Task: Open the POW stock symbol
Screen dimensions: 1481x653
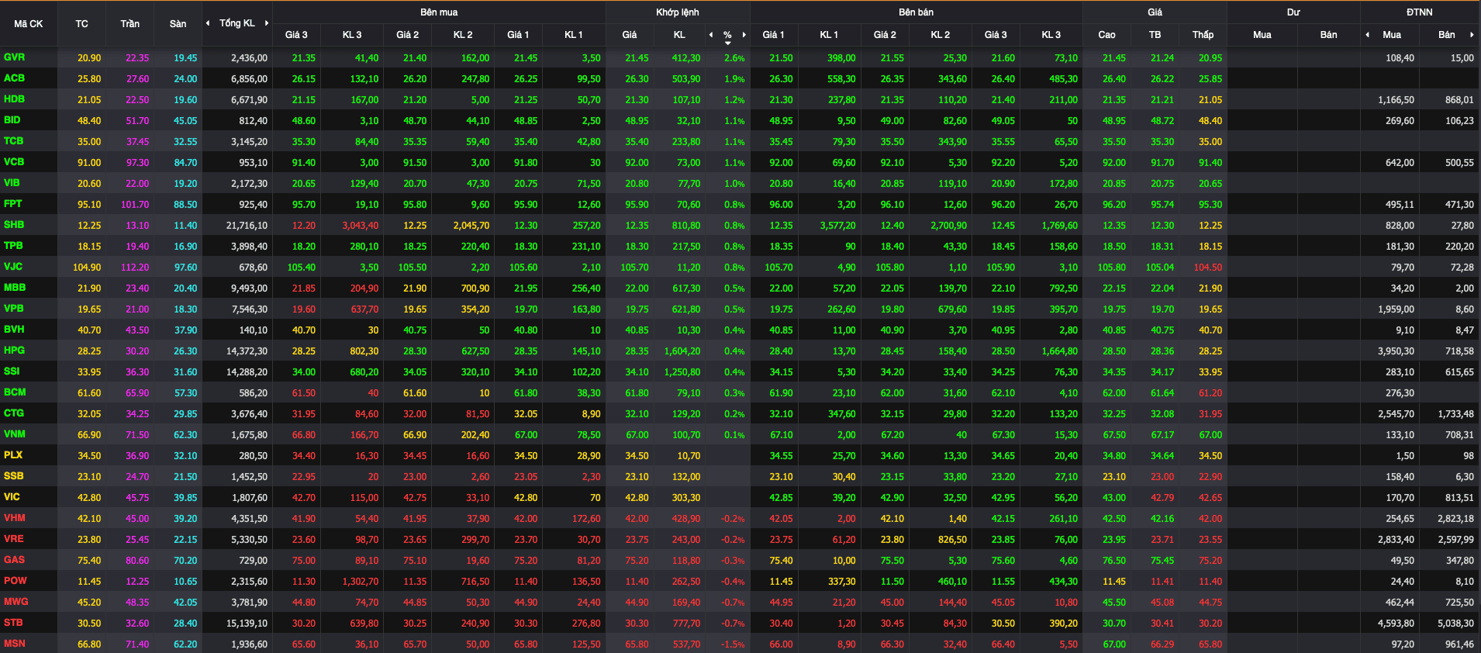Action: (x=15, y=581)
